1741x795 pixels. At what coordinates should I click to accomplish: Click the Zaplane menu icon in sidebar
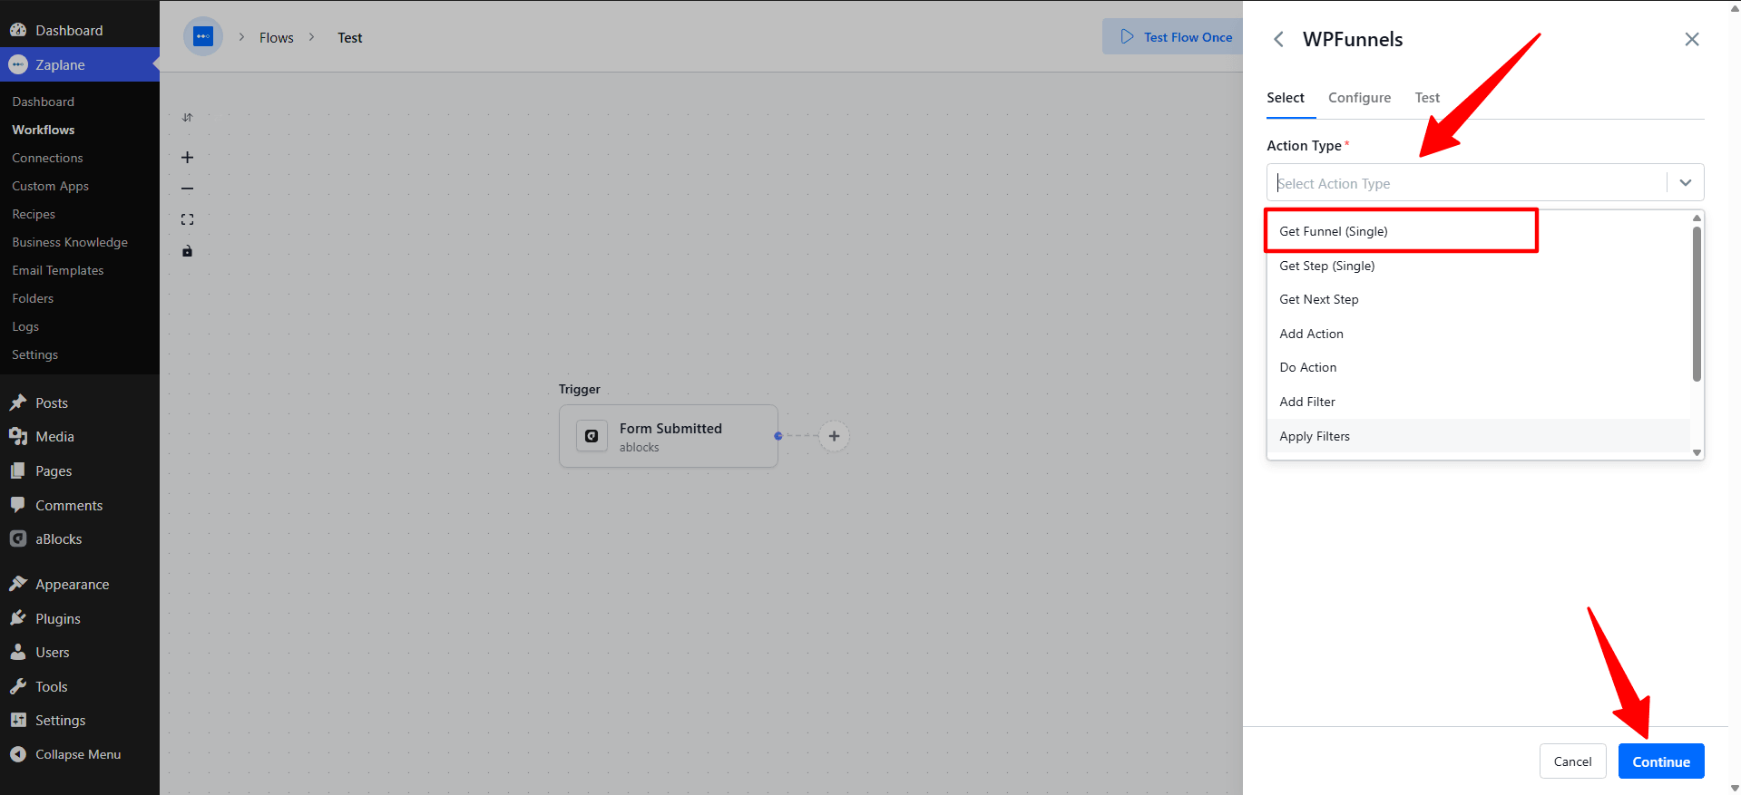coord(18,64)
